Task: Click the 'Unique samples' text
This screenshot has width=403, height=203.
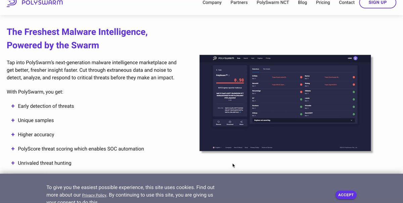Action: pyautogui.click(x=36, y=120)
